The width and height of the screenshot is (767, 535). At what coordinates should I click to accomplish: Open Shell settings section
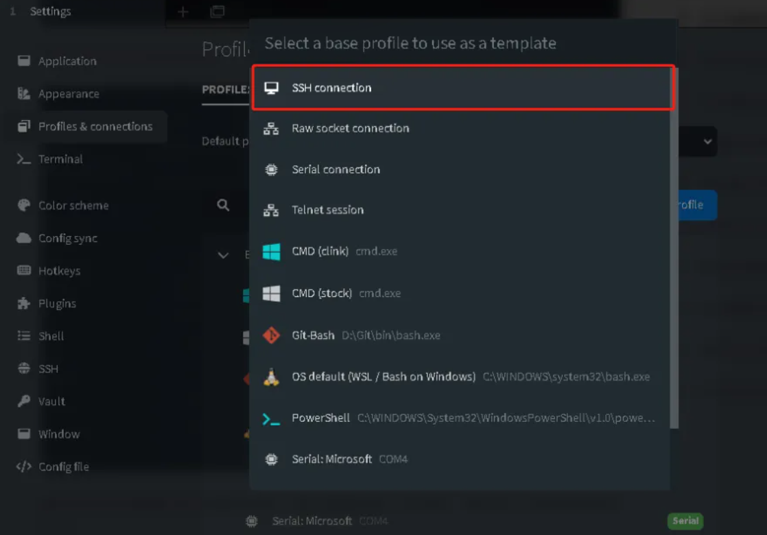pyautogui.click(x=86, y=336)
